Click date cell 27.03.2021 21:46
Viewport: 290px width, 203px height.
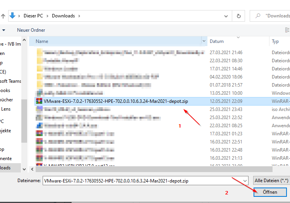226,53
